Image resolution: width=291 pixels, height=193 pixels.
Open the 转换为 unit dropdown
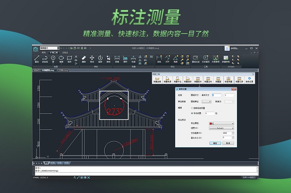(229, 102)
